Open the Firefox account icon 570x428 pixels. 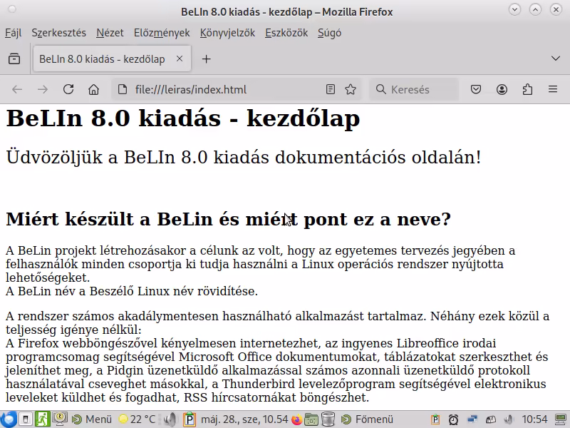(502, 89)
